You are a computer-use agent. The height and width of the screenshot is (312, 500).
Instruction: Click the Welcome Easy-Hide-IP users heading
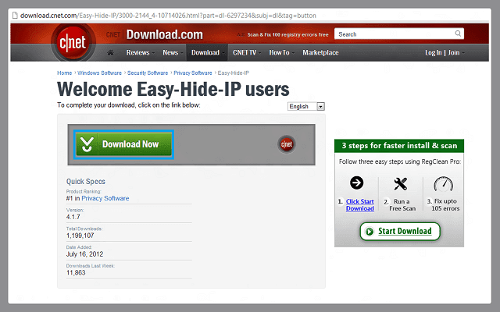(x=173, y=89)
